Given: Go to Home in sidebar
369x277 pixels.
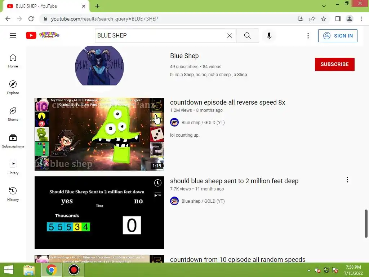Looking at the screenshot, I should 13,61.
